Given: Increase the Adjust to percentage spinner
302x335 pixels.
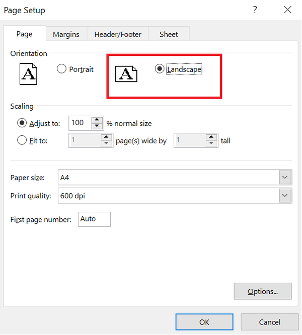Looking at the screenshot, I should pos(97,120).
